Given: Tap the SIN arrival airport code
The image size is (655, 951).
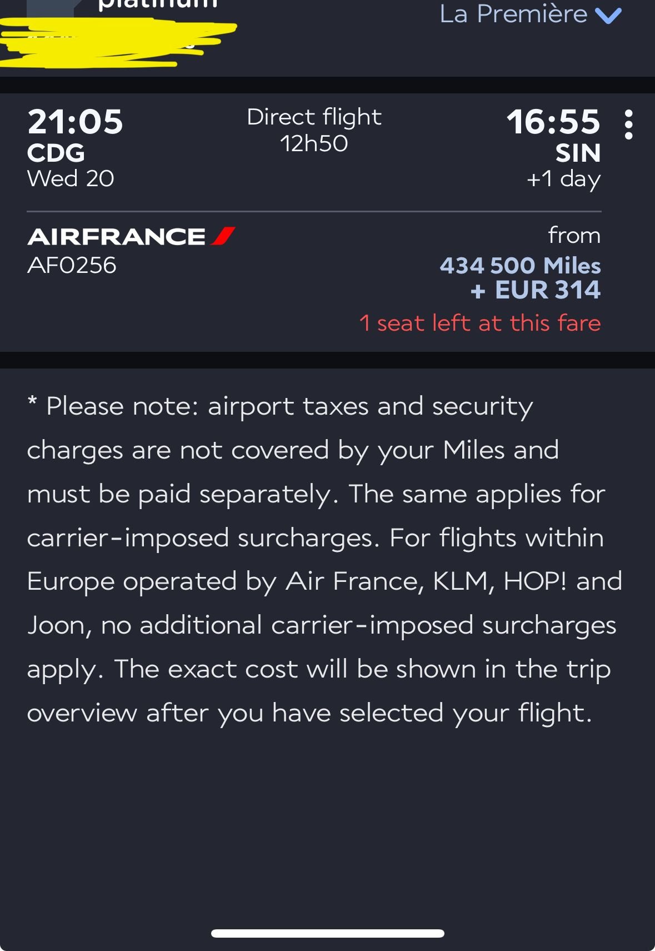Looking at the screenshot, I should tap(578, 153).
